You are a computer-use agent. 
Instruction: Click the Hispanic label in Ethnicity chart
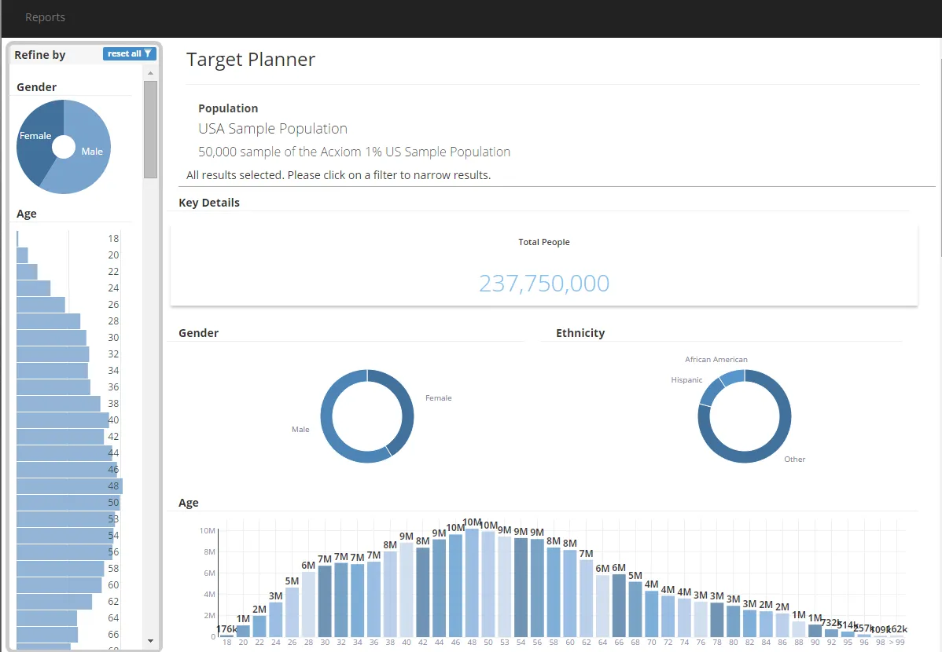tap(686, 380)
